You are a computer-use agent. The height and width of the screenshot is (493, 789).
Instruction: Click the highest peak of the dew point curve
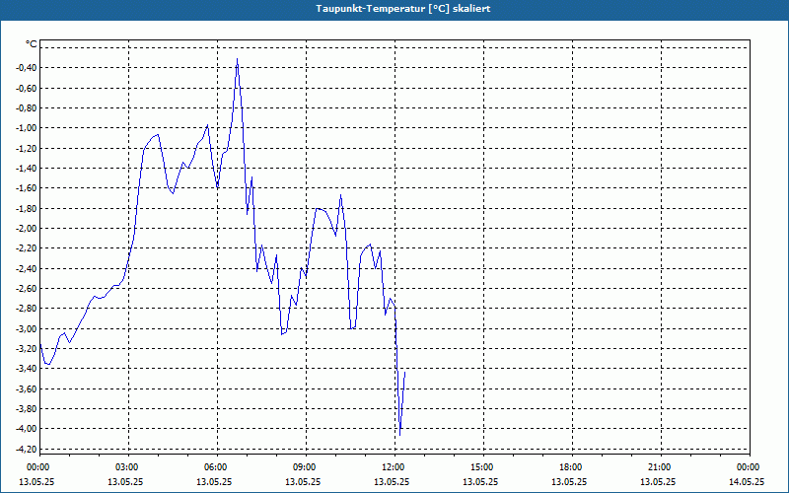coord(237,59)
